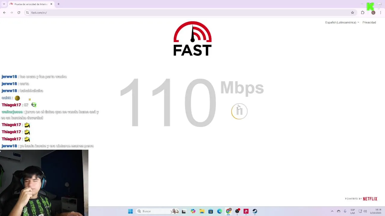The width and height of the screenshot is (385, 216).
Task: Reload the fast.com page
Action: pyautogui.click(x=19, y=13)
